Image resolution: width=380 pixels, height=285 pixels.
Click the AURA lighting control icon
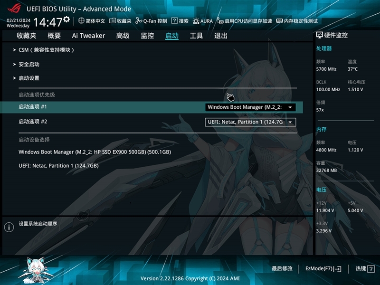[203, 21]
